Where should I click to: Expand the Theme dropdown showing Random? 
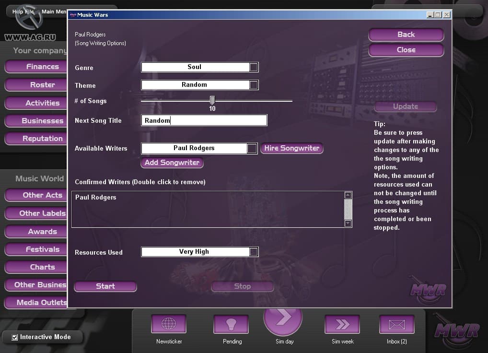[x=254, y=85]
